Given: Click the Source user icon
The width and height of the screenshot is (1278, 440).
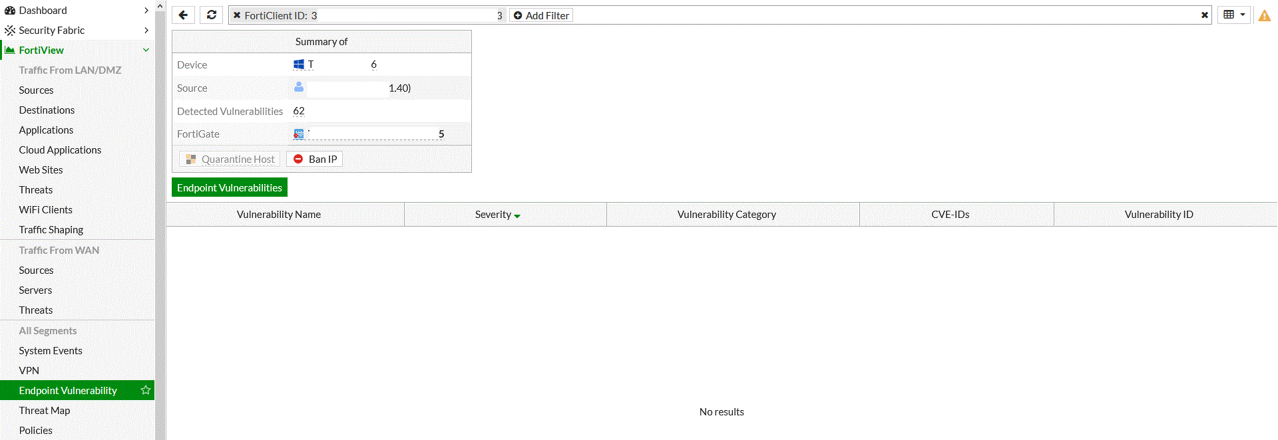Looking at the screenshot, I should click(x=299, y=87).
